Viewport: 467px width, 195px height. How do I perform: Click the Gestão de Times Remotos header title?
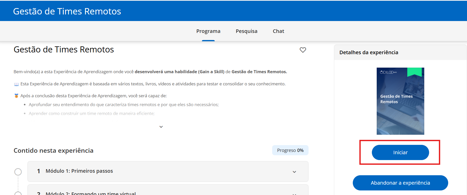coord(67,11)
